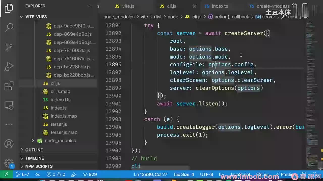The height and width of the screenshot is (181, 323).
Task: Click line number 13905 in the gutter
Action: (113, 135)
